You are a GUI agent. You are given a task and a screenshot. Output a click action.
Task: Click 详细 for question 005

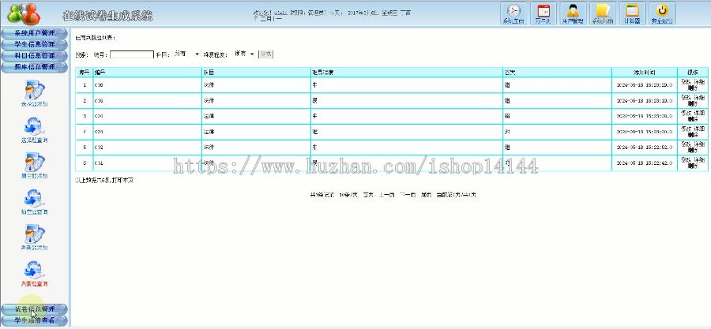coord(699,98)
